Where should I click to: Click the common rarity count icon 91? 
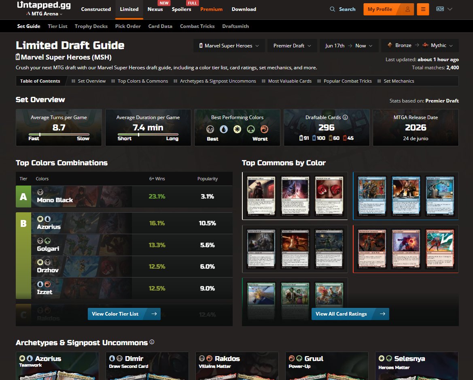(301, 138)
